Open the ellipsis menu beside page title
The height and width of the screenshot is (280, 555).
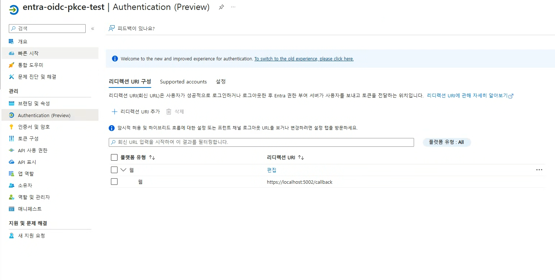(x=233, y=7)
